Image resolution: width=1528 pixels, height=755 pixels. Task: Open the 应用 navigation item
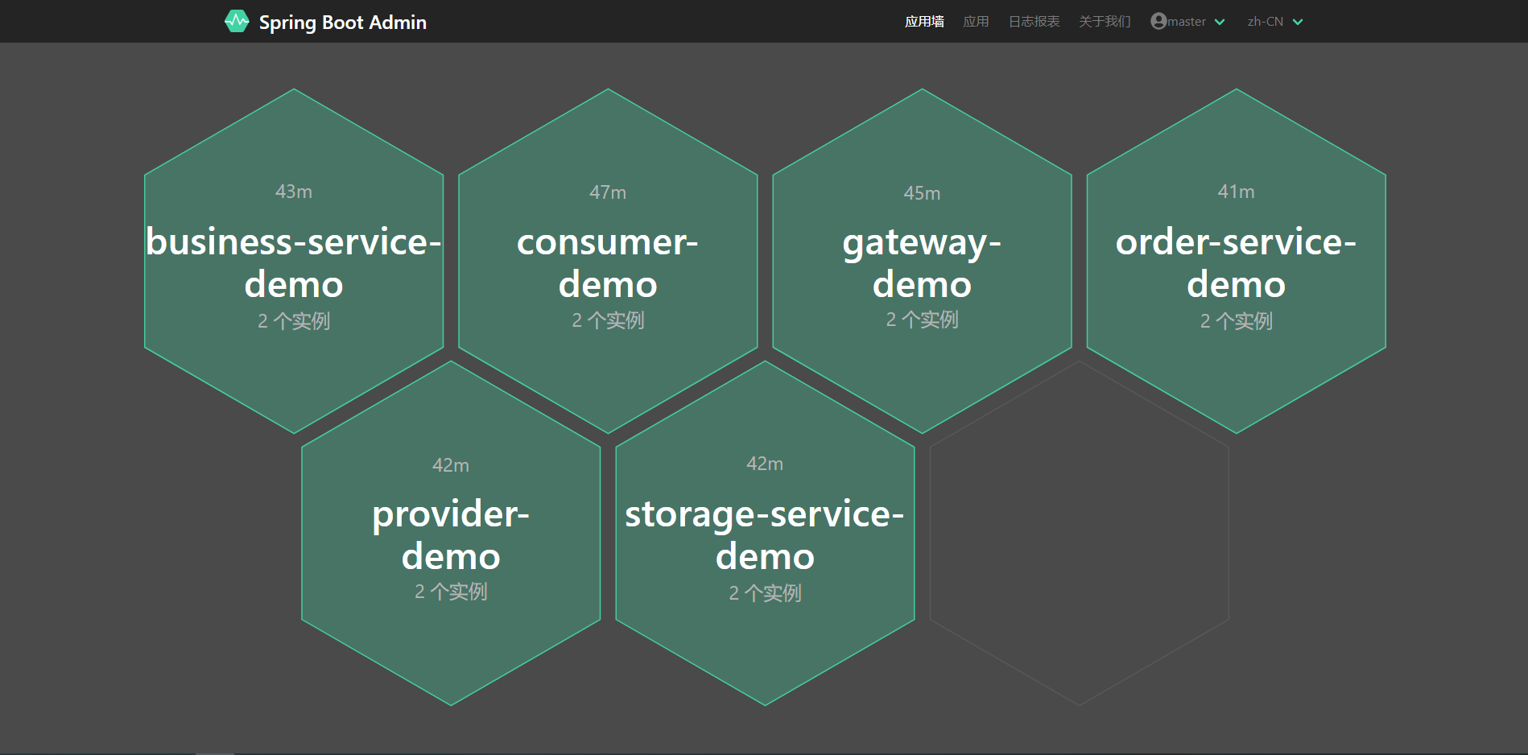[x=976, y=22]
